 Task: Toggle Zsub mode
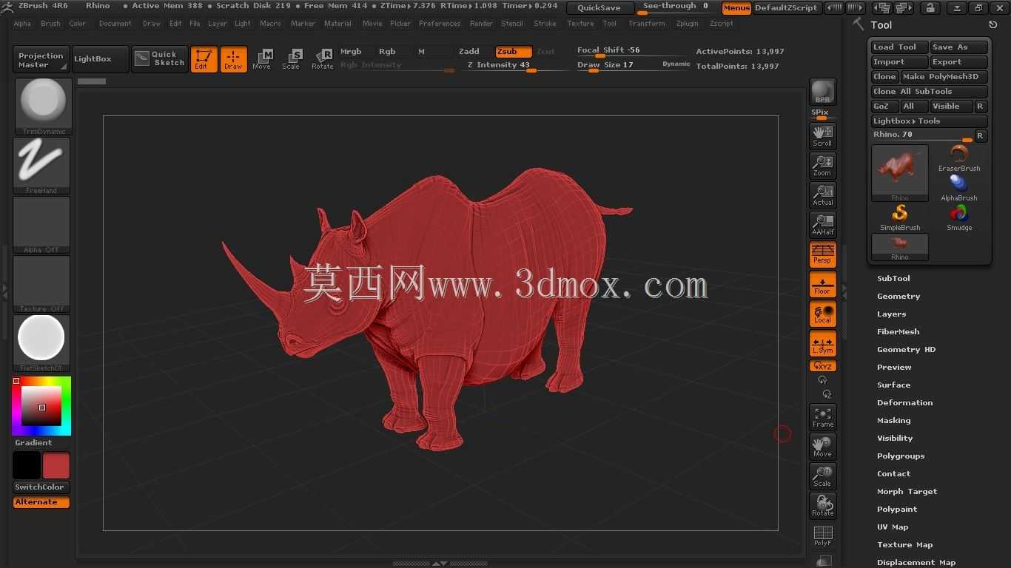click(x=514, y=52)
